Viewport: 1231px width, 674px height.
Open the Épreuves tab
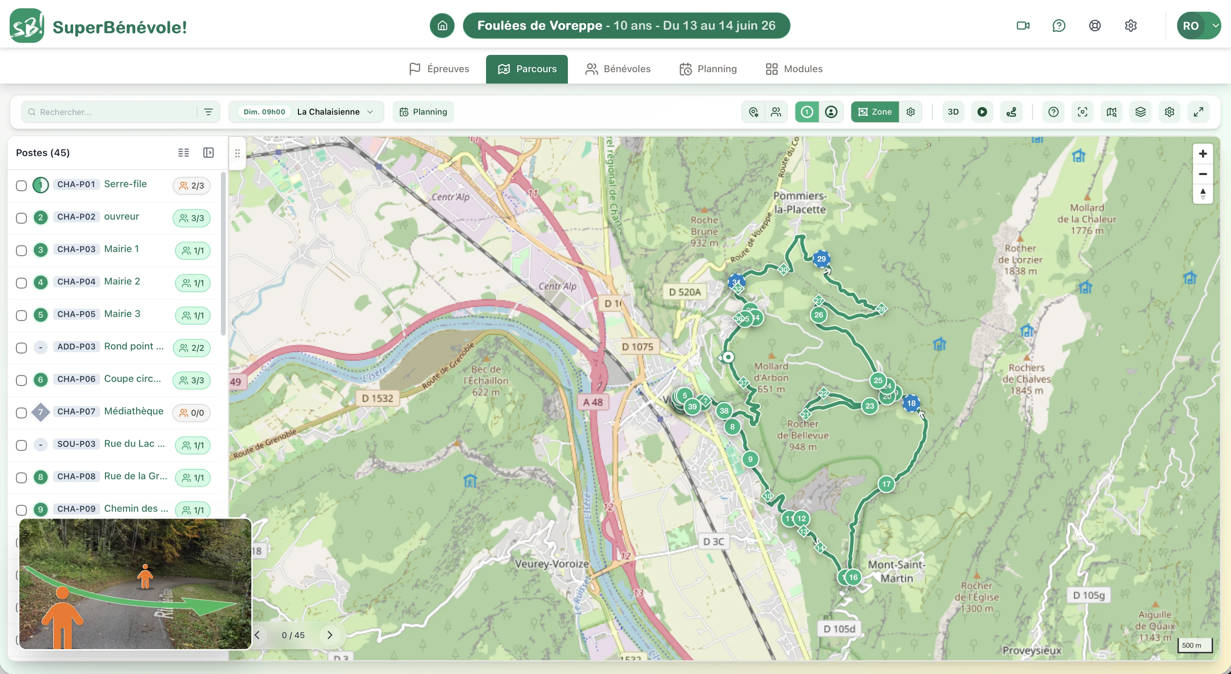[x=439, y=69]
